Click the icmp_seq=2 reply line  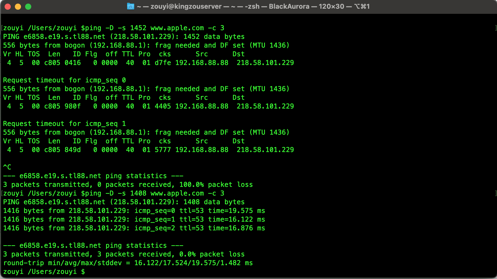[134, 228]
